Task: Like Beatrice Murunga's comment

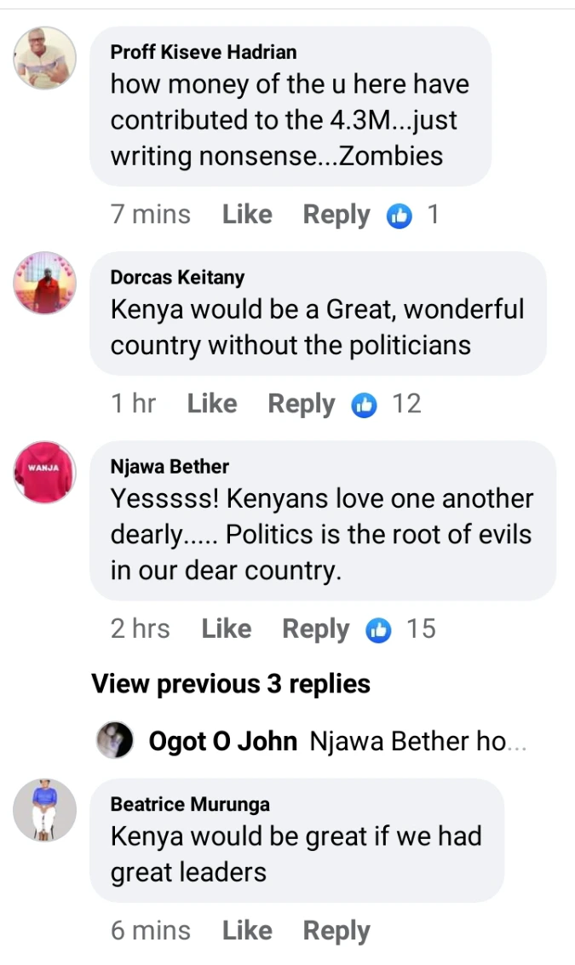Action: [247, 931]
